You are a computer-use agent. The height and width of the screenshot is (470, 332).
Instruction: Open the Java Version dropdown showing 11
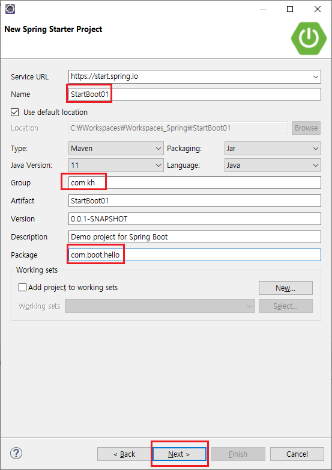(x=116, y=165)
